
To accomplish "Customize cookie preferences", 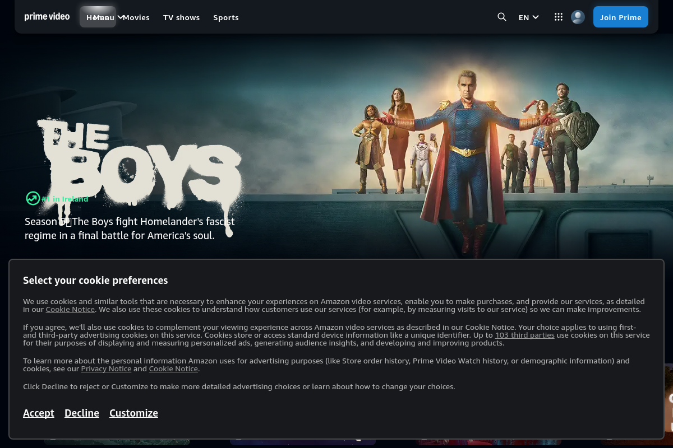I will [133, 413].
